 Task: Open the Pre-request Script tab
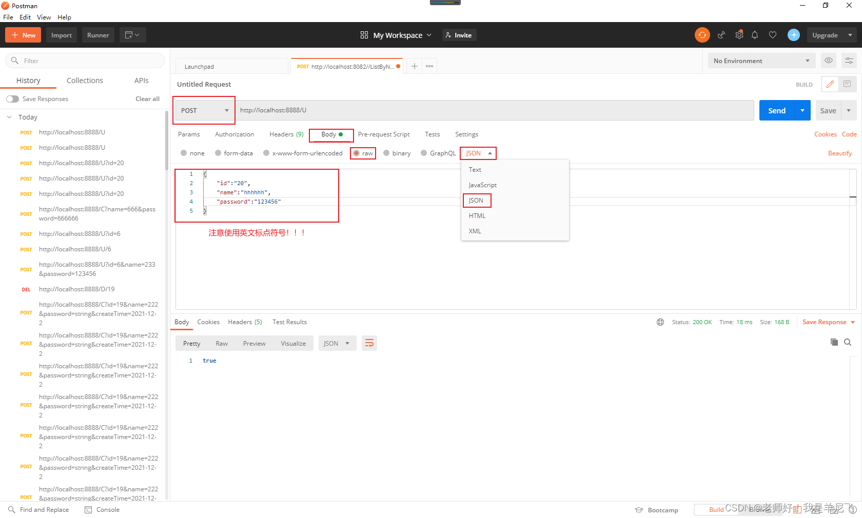(384, 134)
